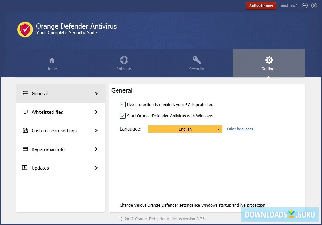The width and height of the screenshot is (322, 225).
Task: Click the Home house icon
Action: (52, 60)
